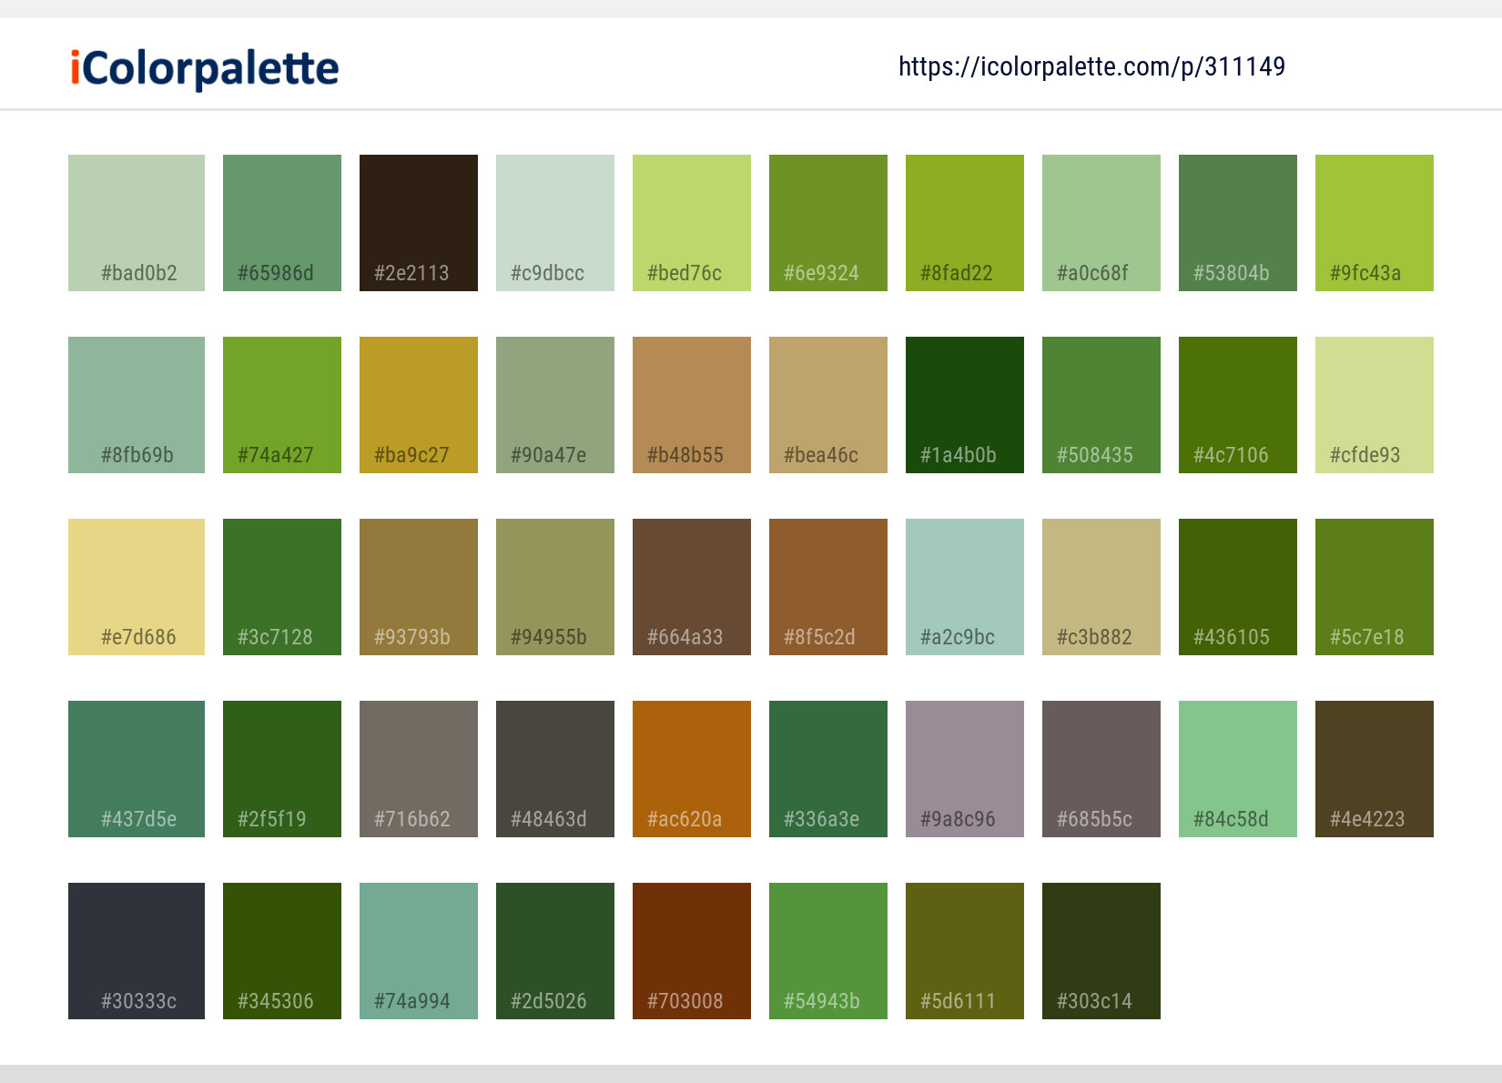The height and width of the screenshot is (1083, 1502).
Task: Click the #8f5c2d brown swatch
Action: [x=827, y=586]
